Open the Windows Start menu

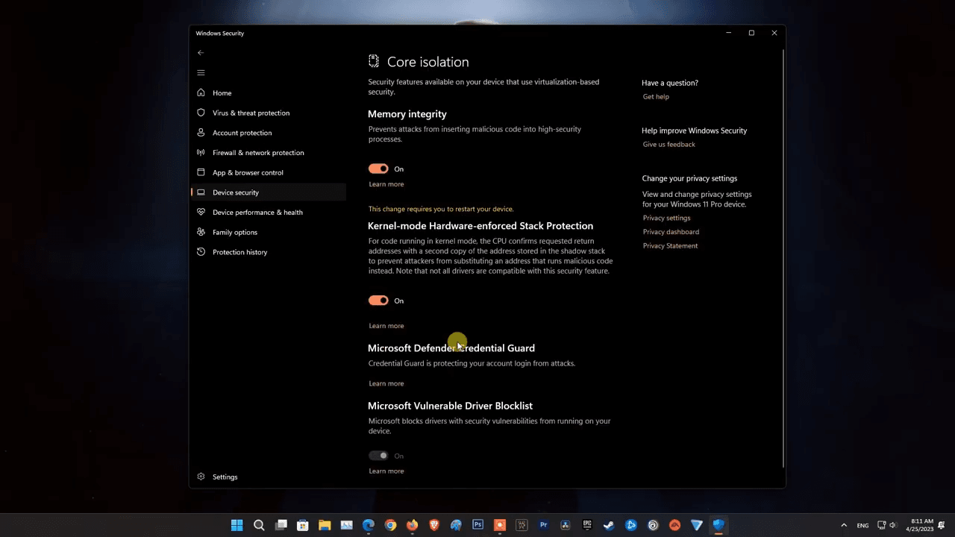237,525
